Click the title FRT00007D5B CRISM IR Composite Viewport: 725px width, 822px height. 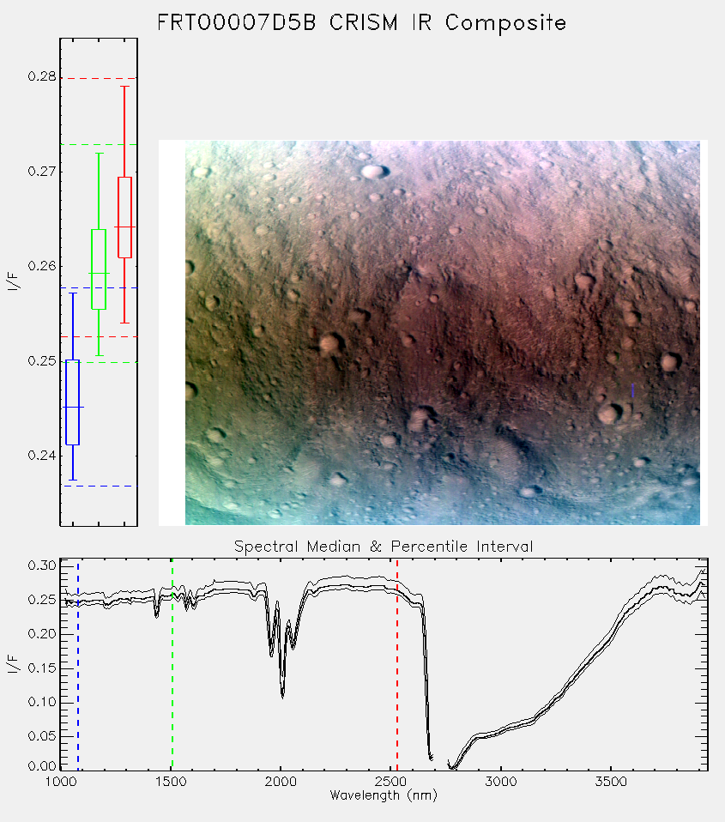click(362, 23)
